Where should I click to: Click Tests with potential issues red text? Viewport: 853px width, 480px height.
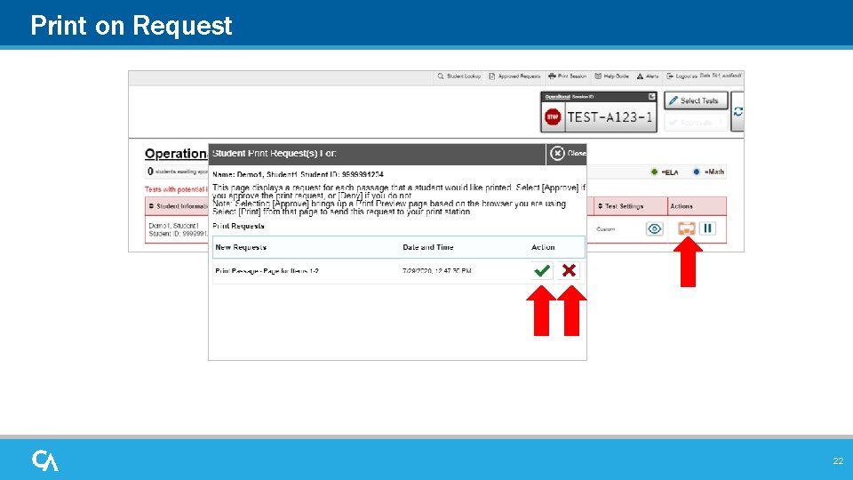point(176,189)
